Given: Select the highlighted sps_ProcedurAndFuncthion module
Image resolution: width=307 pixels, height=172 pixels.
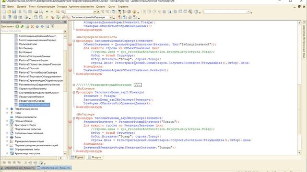Looking at the screenshot, I should pyautogui.click(x=34, y=105).
